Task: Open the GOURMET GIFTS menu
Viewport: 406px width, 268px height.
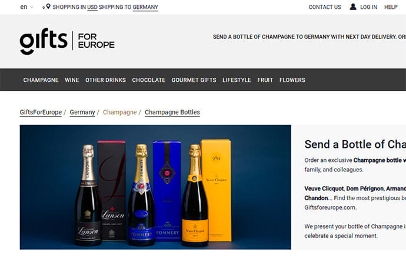Action: pyautogui.click(x=194, y=80)
